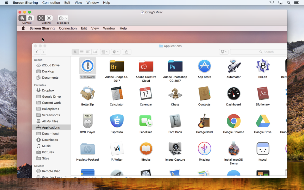Select the Espresso app icon
This screenshot has width=304, height=190.
(117, 121)
